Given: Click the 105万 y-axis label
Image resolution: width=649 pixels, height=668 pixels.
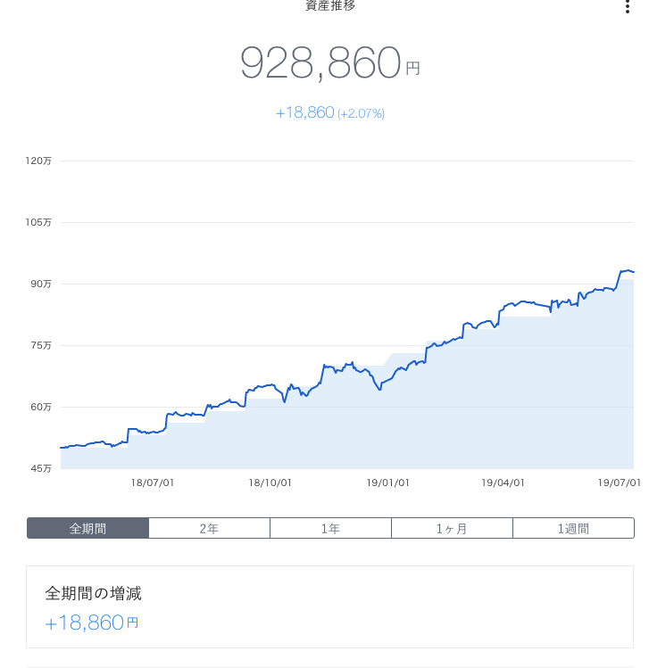Looking at the screenshot, I should pyautogui.click(x=40, y=222).
